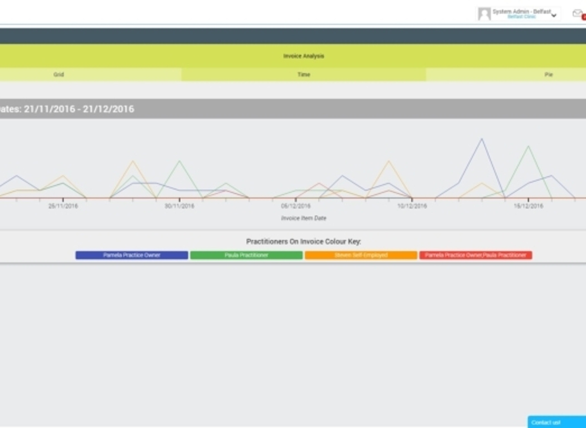Click the 25/11/2016 axis label
The width and height of the screenshot is (586, 428).
(63, 206)
